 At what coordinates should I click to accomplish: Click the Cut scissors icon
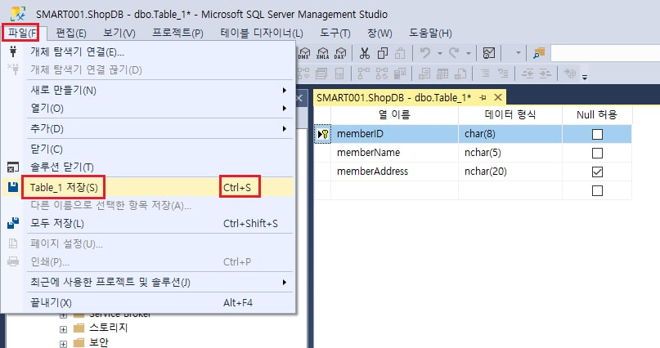tap(365, 53)
